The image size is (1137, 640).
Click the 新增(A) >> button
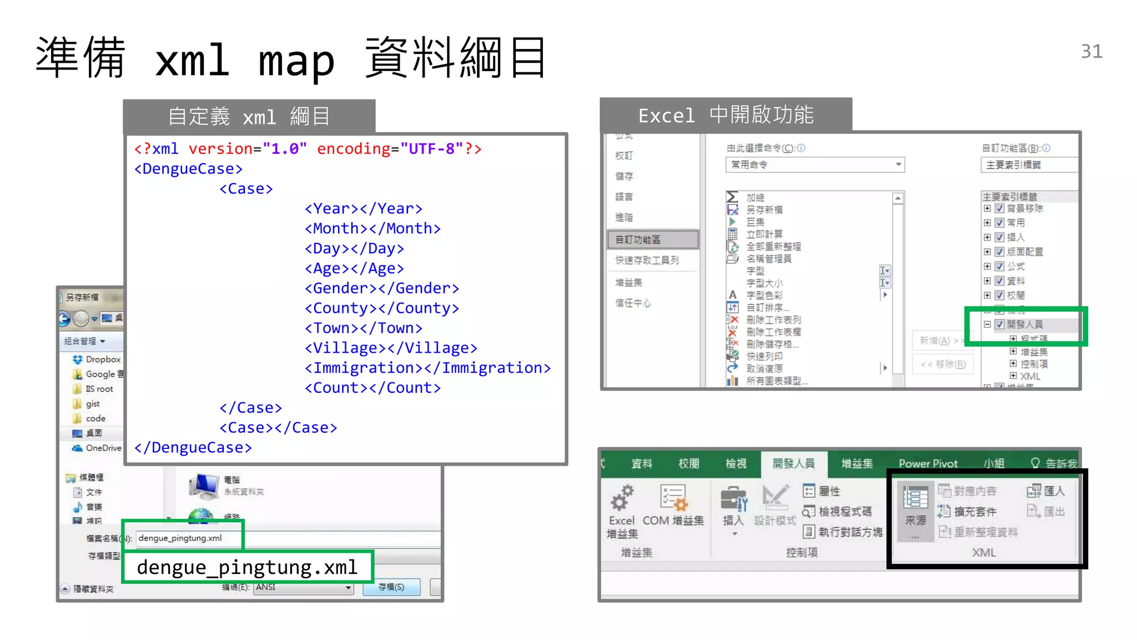pos(942,341)
